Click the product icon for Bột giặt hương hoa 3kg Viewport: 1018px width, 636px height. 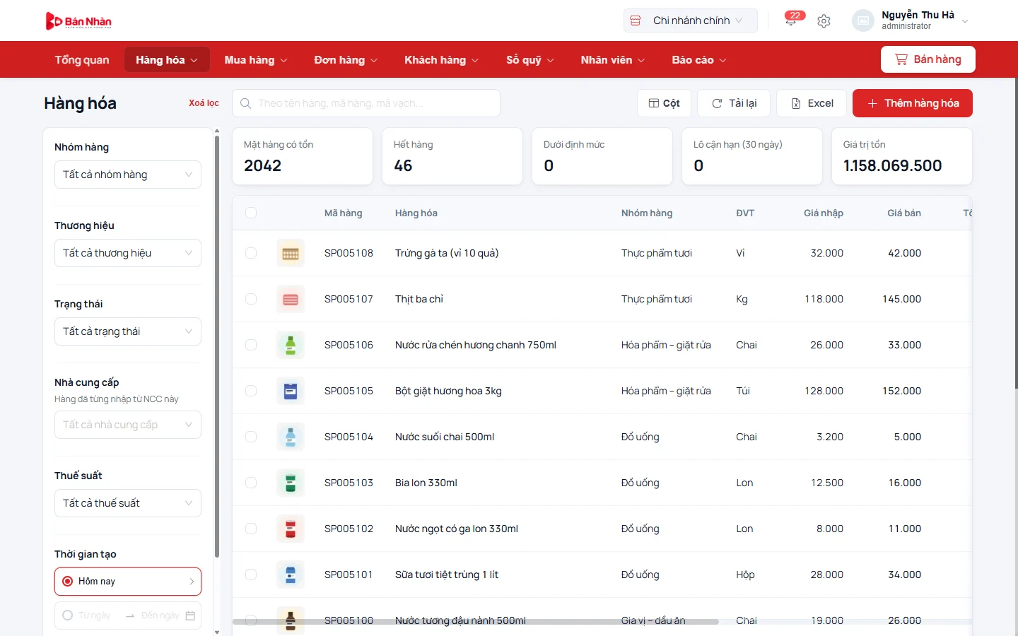(291, 391)
